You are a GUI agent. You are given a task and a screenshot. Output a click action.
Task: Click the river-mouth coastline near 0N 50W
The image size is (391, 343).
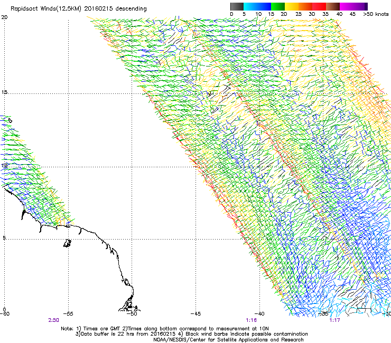[129, 303]
